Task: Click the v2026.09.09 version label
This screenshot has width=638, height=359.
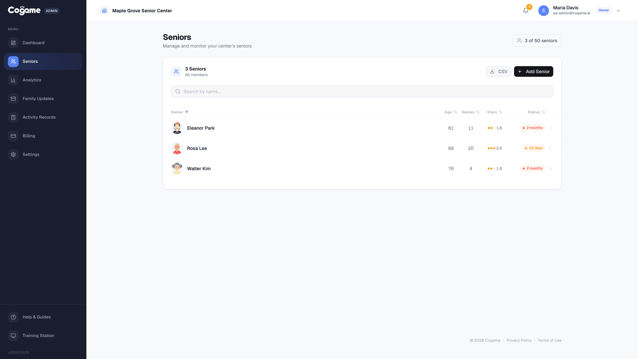Action: tap(18, 352)
